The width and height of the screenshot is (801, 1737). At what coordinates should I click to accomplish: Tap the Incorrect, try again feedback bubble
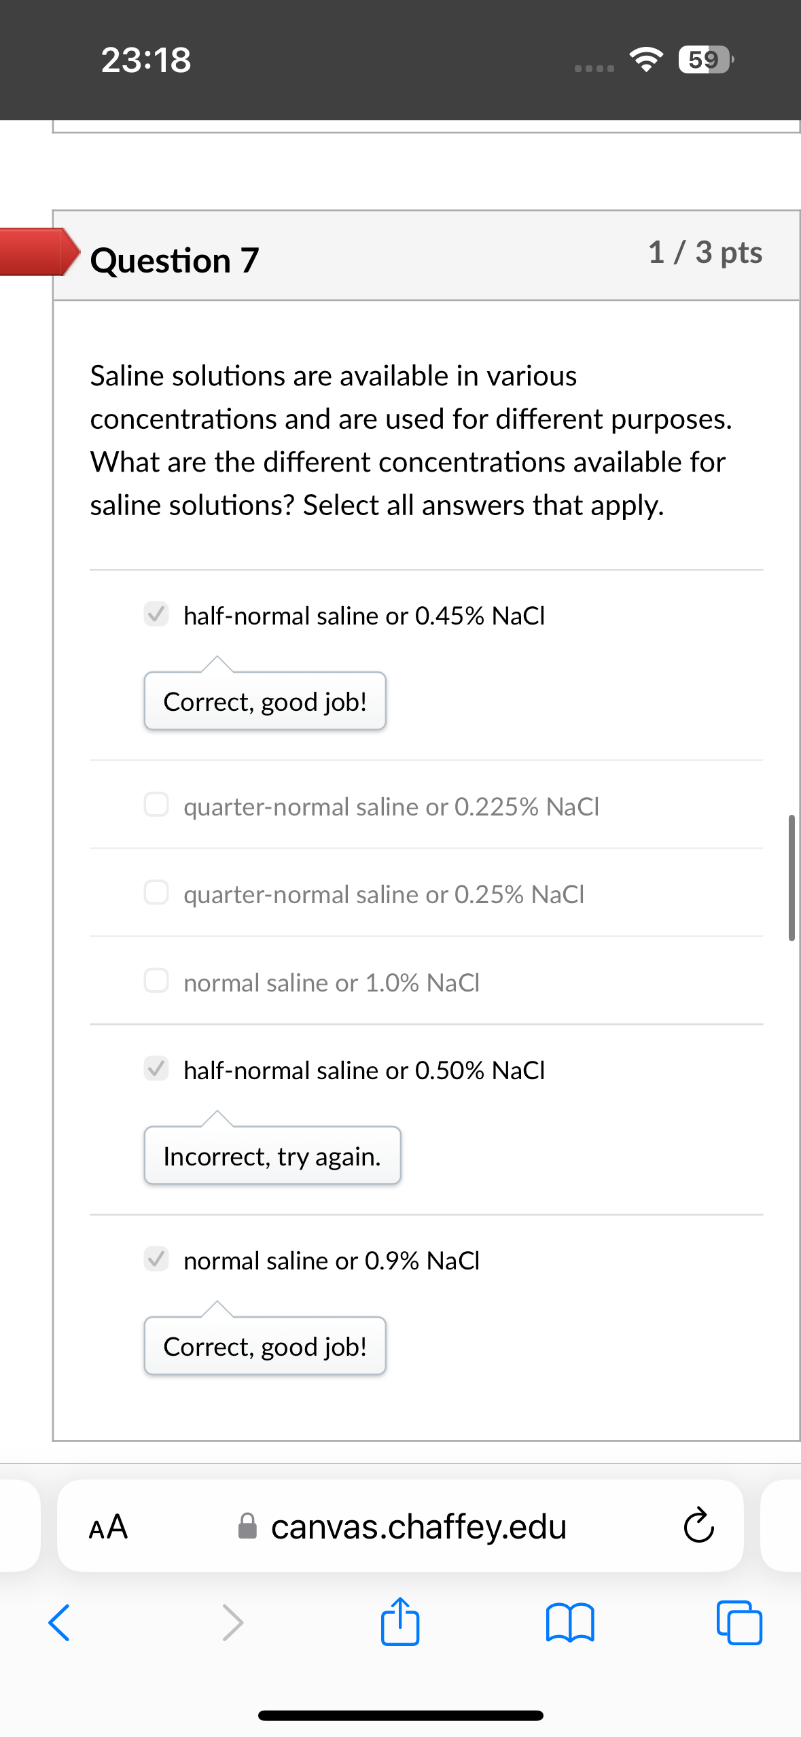click(272, 1156)
